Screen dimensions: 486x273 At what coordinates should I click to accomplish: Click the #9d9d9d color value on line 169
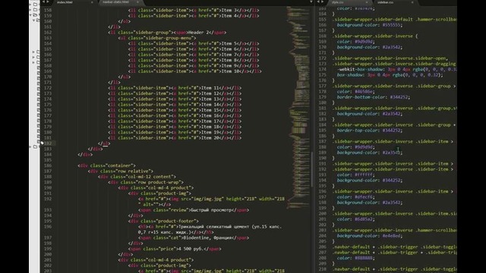tap(364, 42)
